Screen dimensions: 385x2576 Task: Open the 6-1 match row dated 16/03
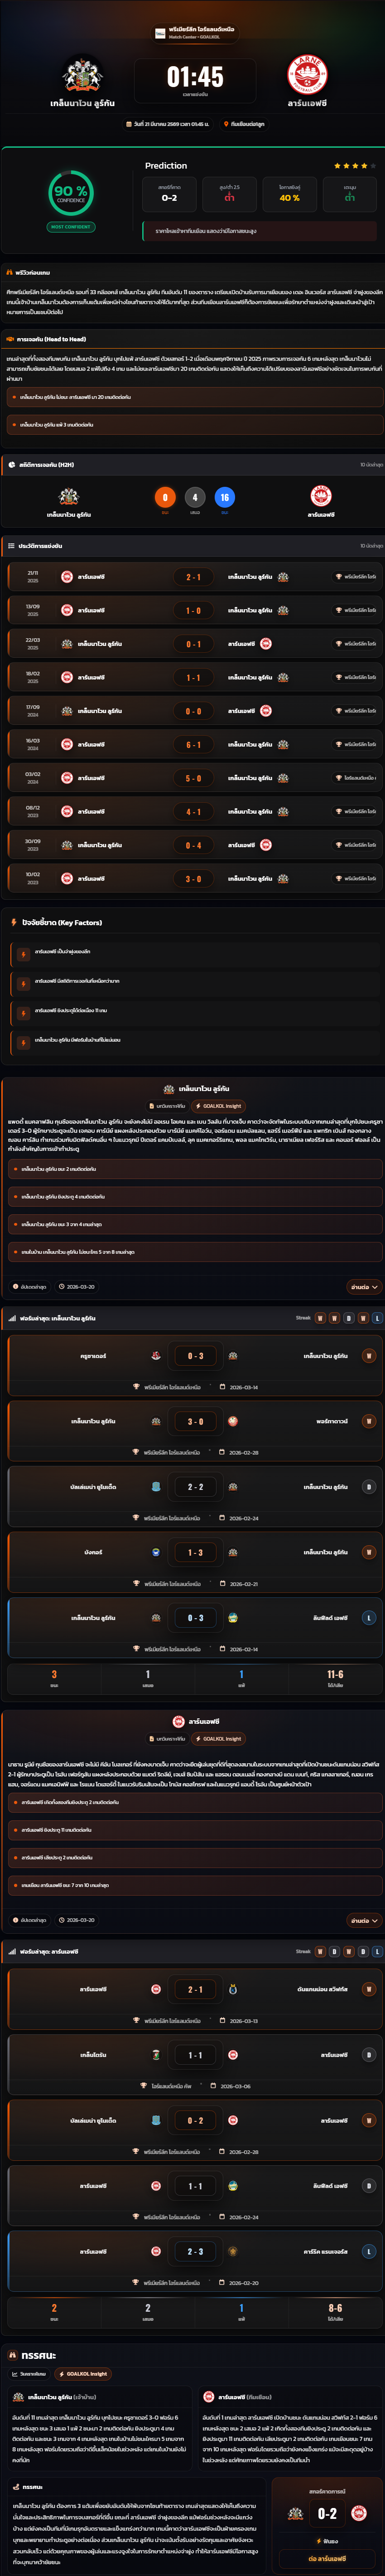[192, 744]
